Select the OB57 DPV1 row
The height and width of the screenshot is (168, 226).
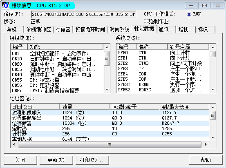[57, 91]
